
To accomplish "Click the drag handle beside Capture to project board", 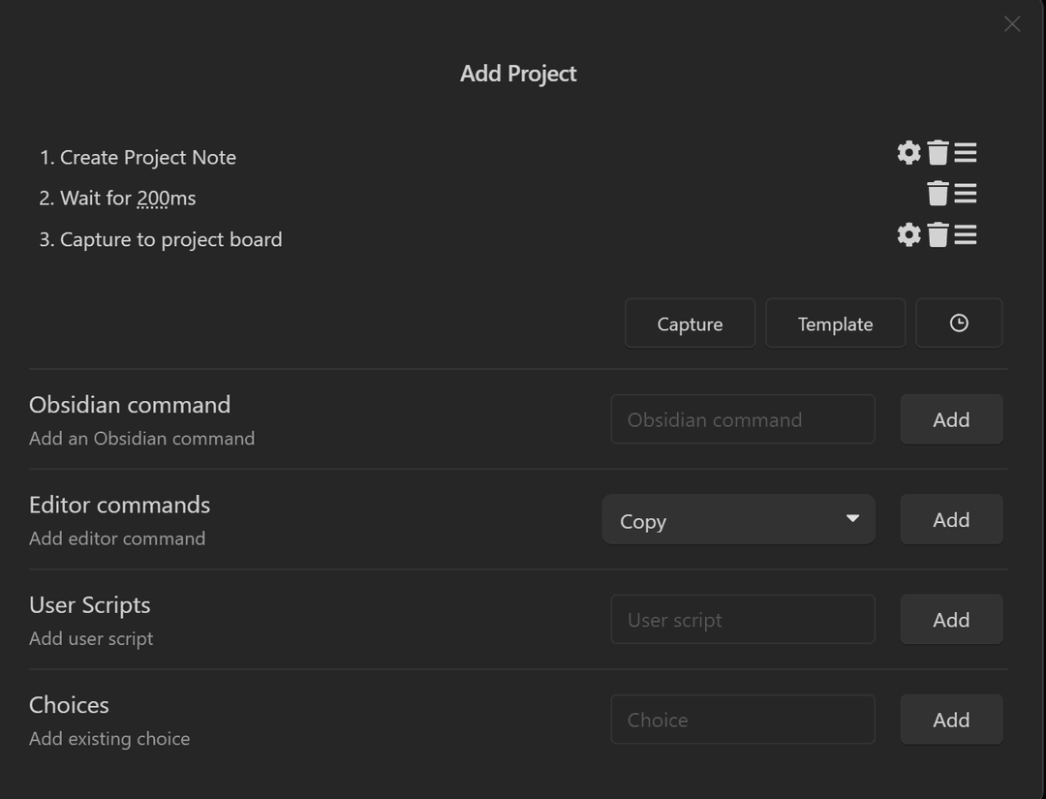I will point(966,234).
